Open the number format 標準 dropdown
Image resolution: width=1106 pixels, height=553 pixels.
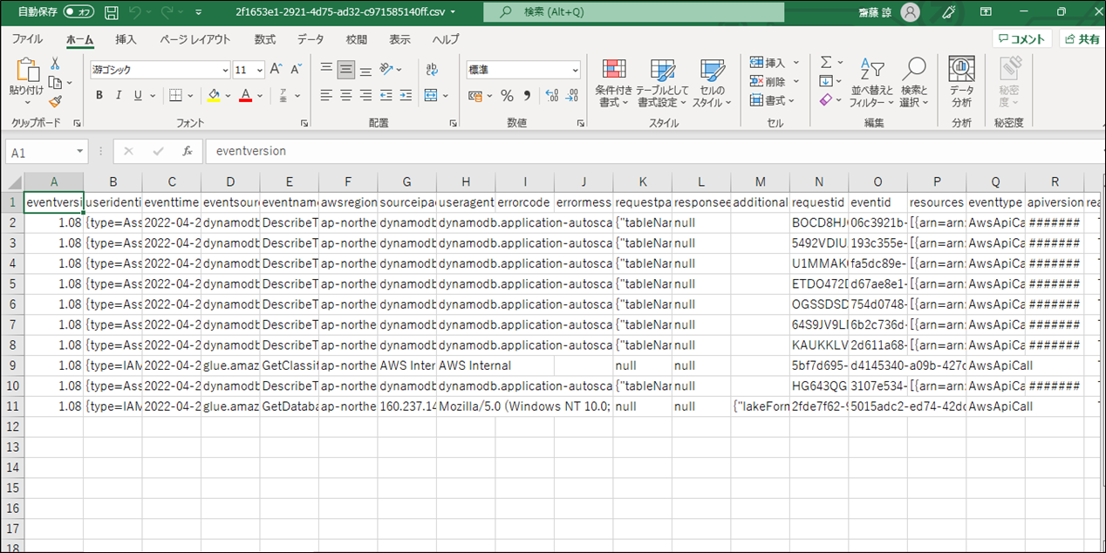point(575,70)
